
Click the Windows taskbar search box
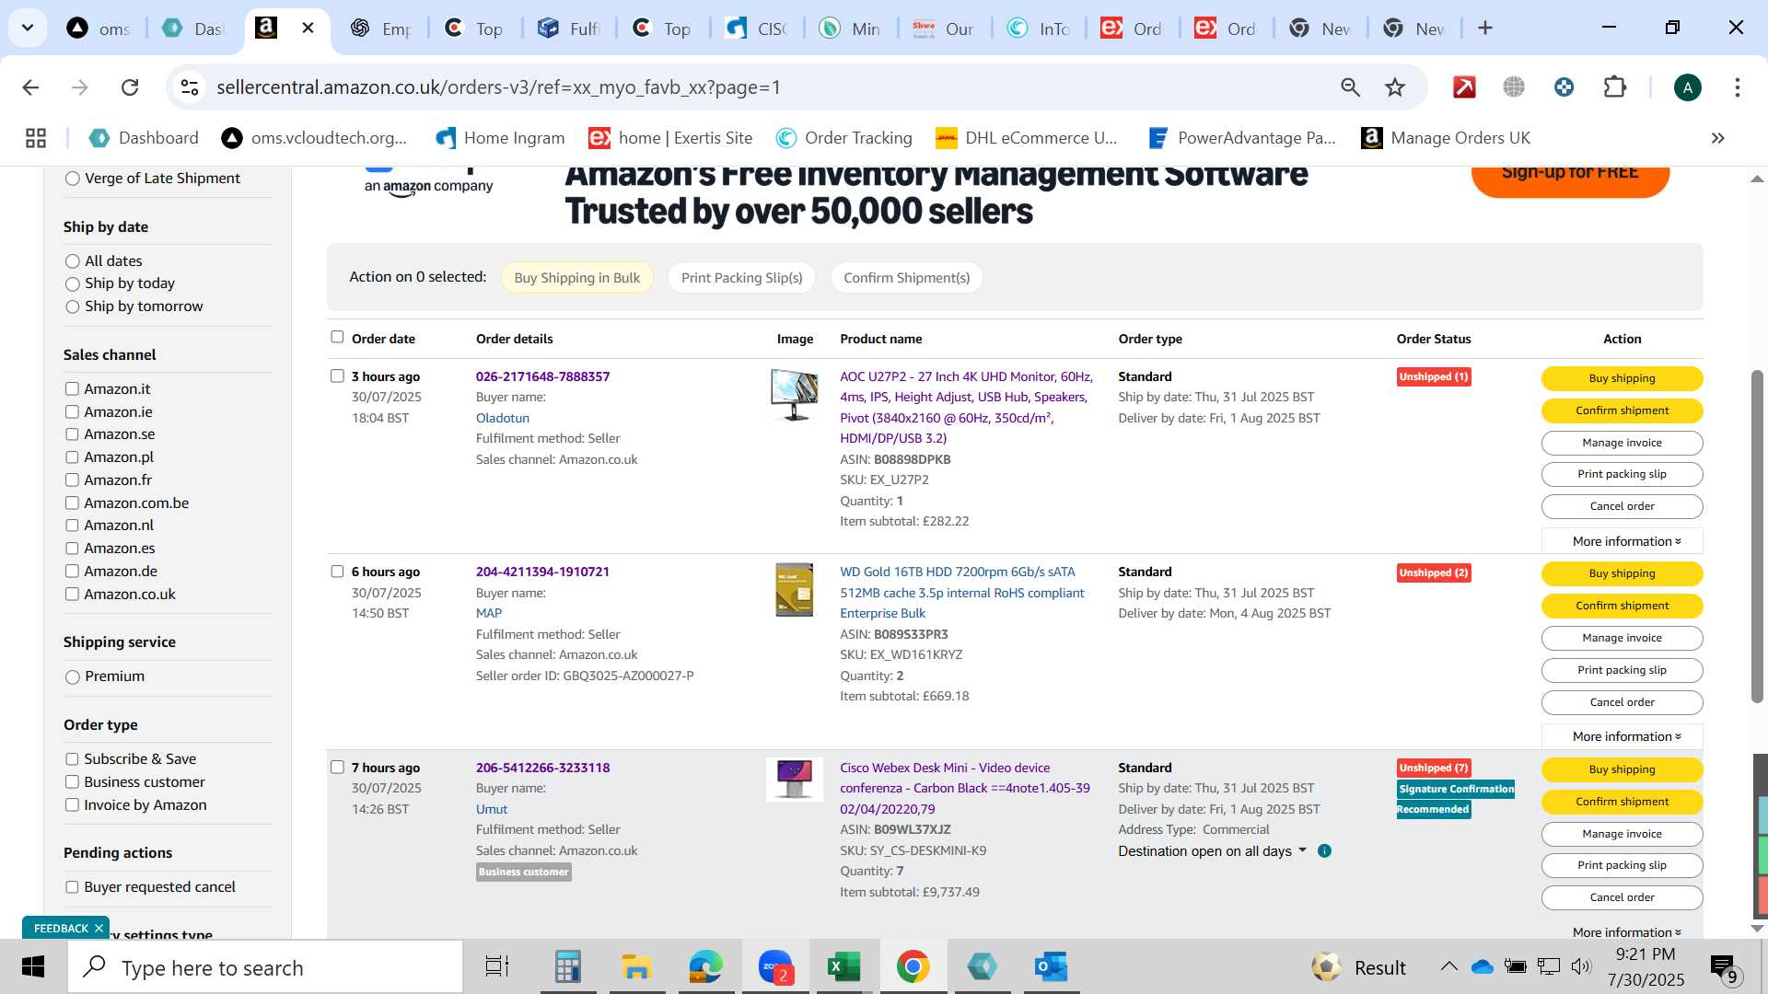coord(265,967)
